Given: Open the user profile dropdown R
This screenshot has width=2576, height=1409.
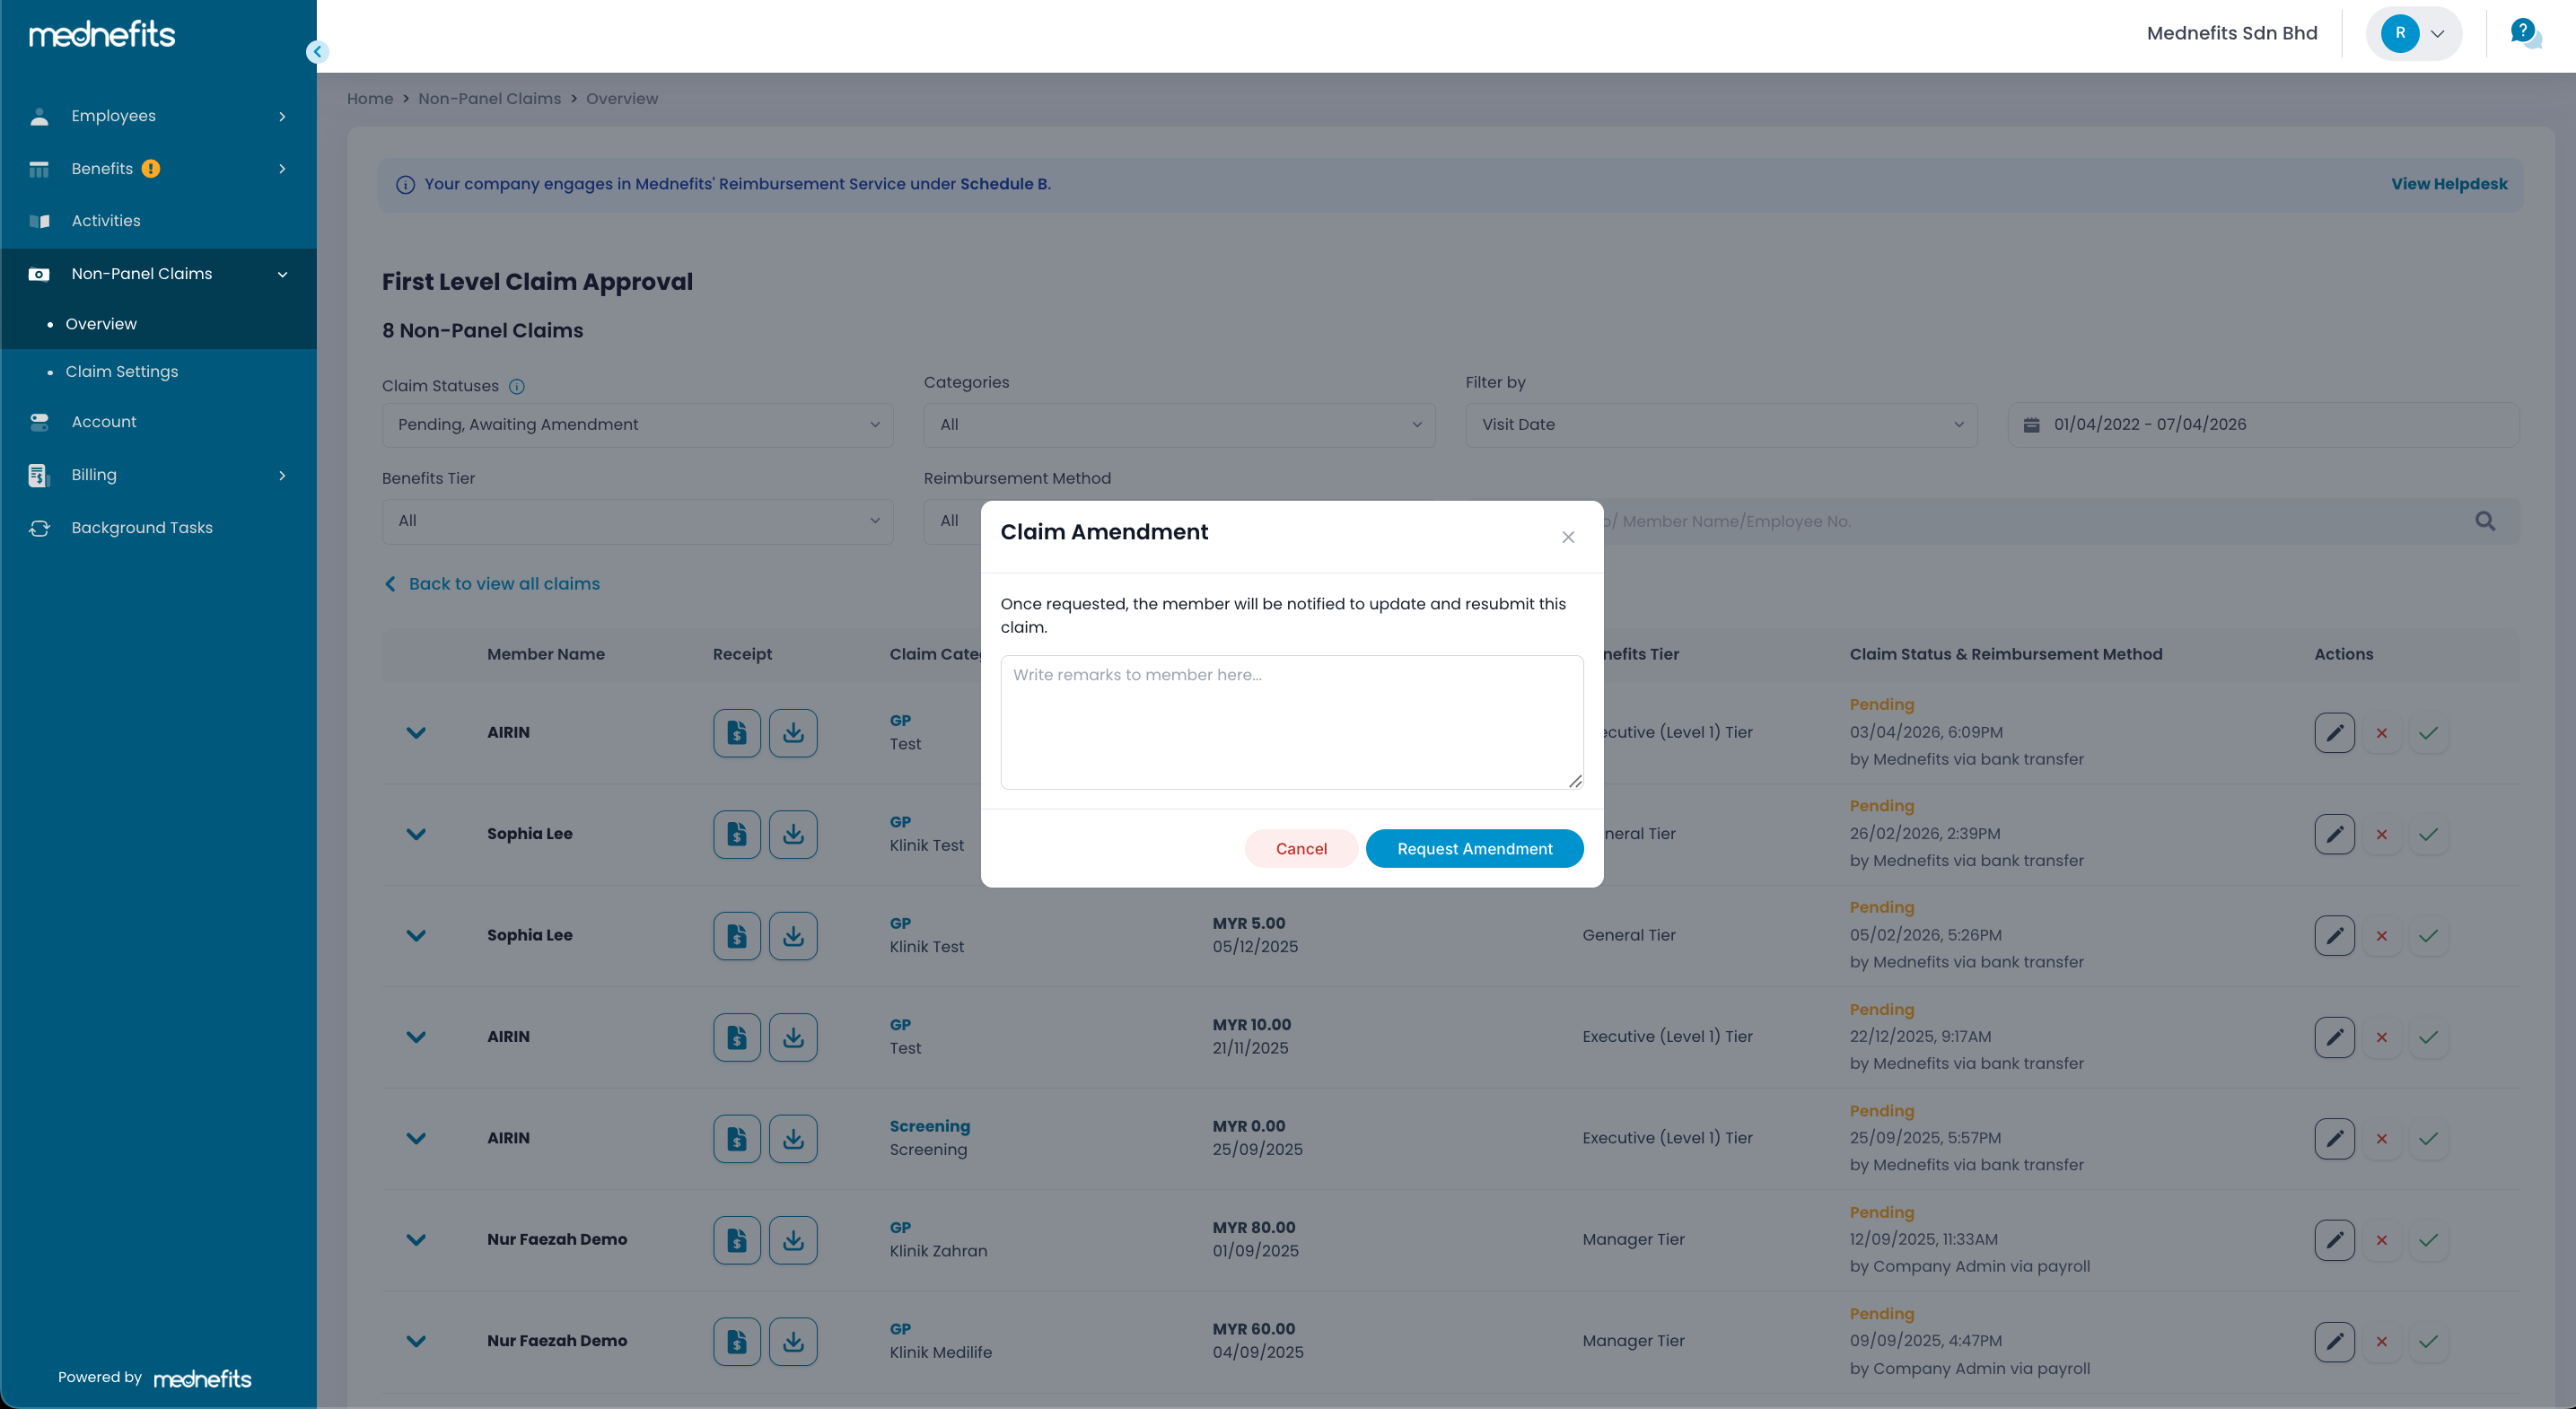Looking at the screenshot, I should pyautogui.click(x=2413, y=33).
